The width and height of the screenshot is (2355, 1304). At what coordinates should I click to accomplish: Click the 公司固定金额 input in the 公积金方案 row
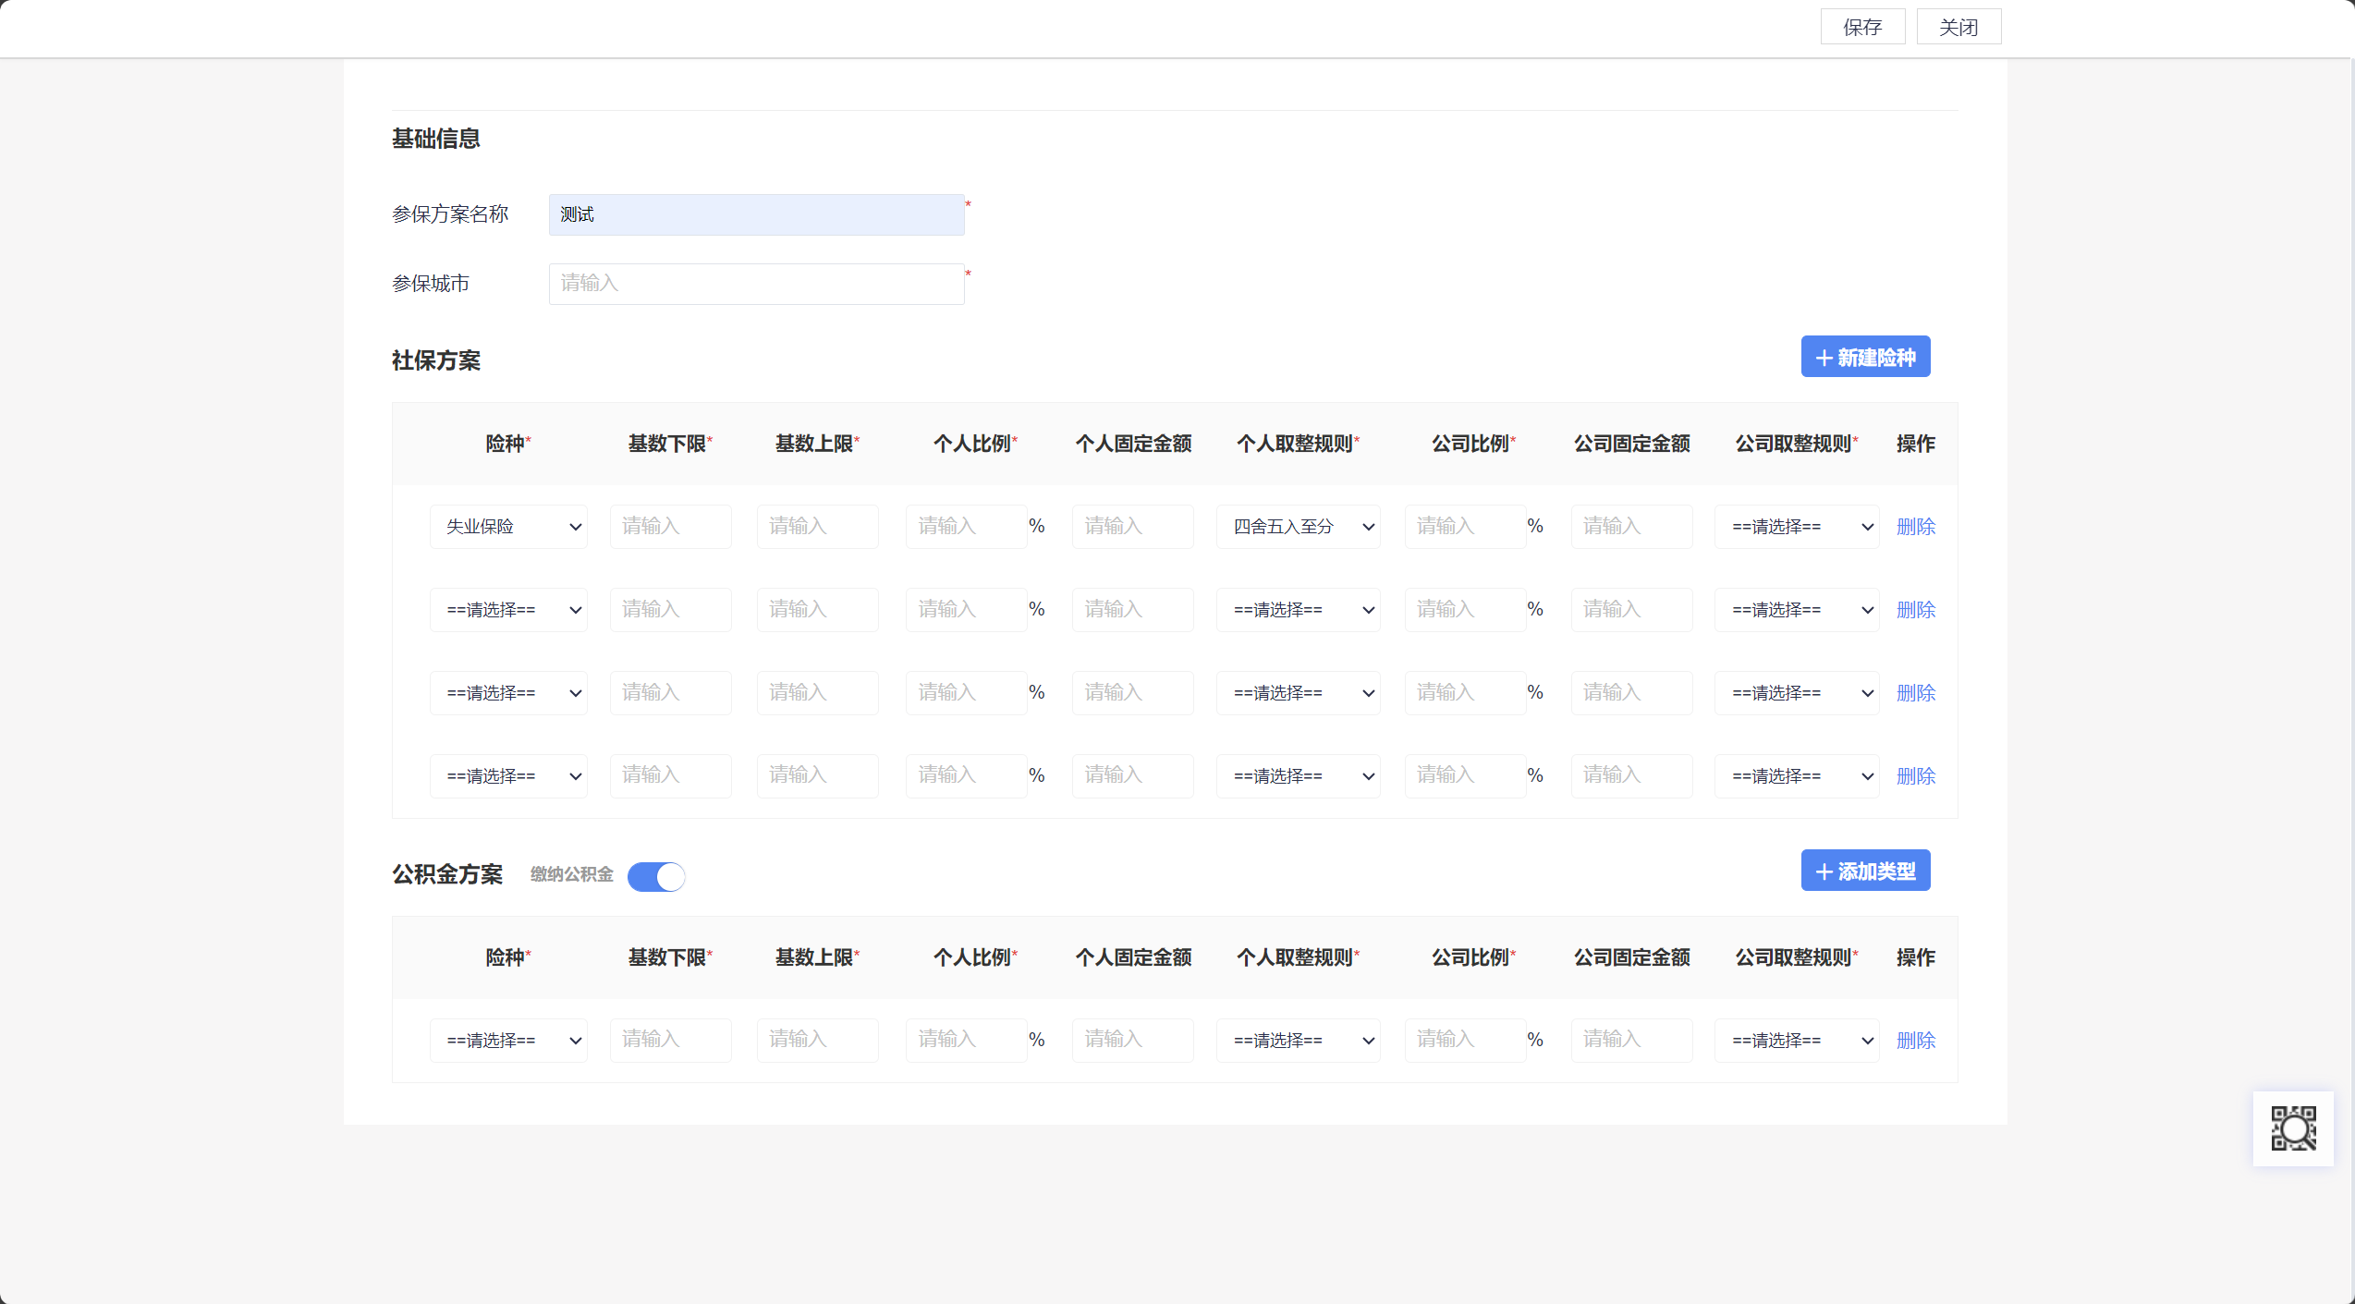pyautogui.click(x=1631, y=1041)
